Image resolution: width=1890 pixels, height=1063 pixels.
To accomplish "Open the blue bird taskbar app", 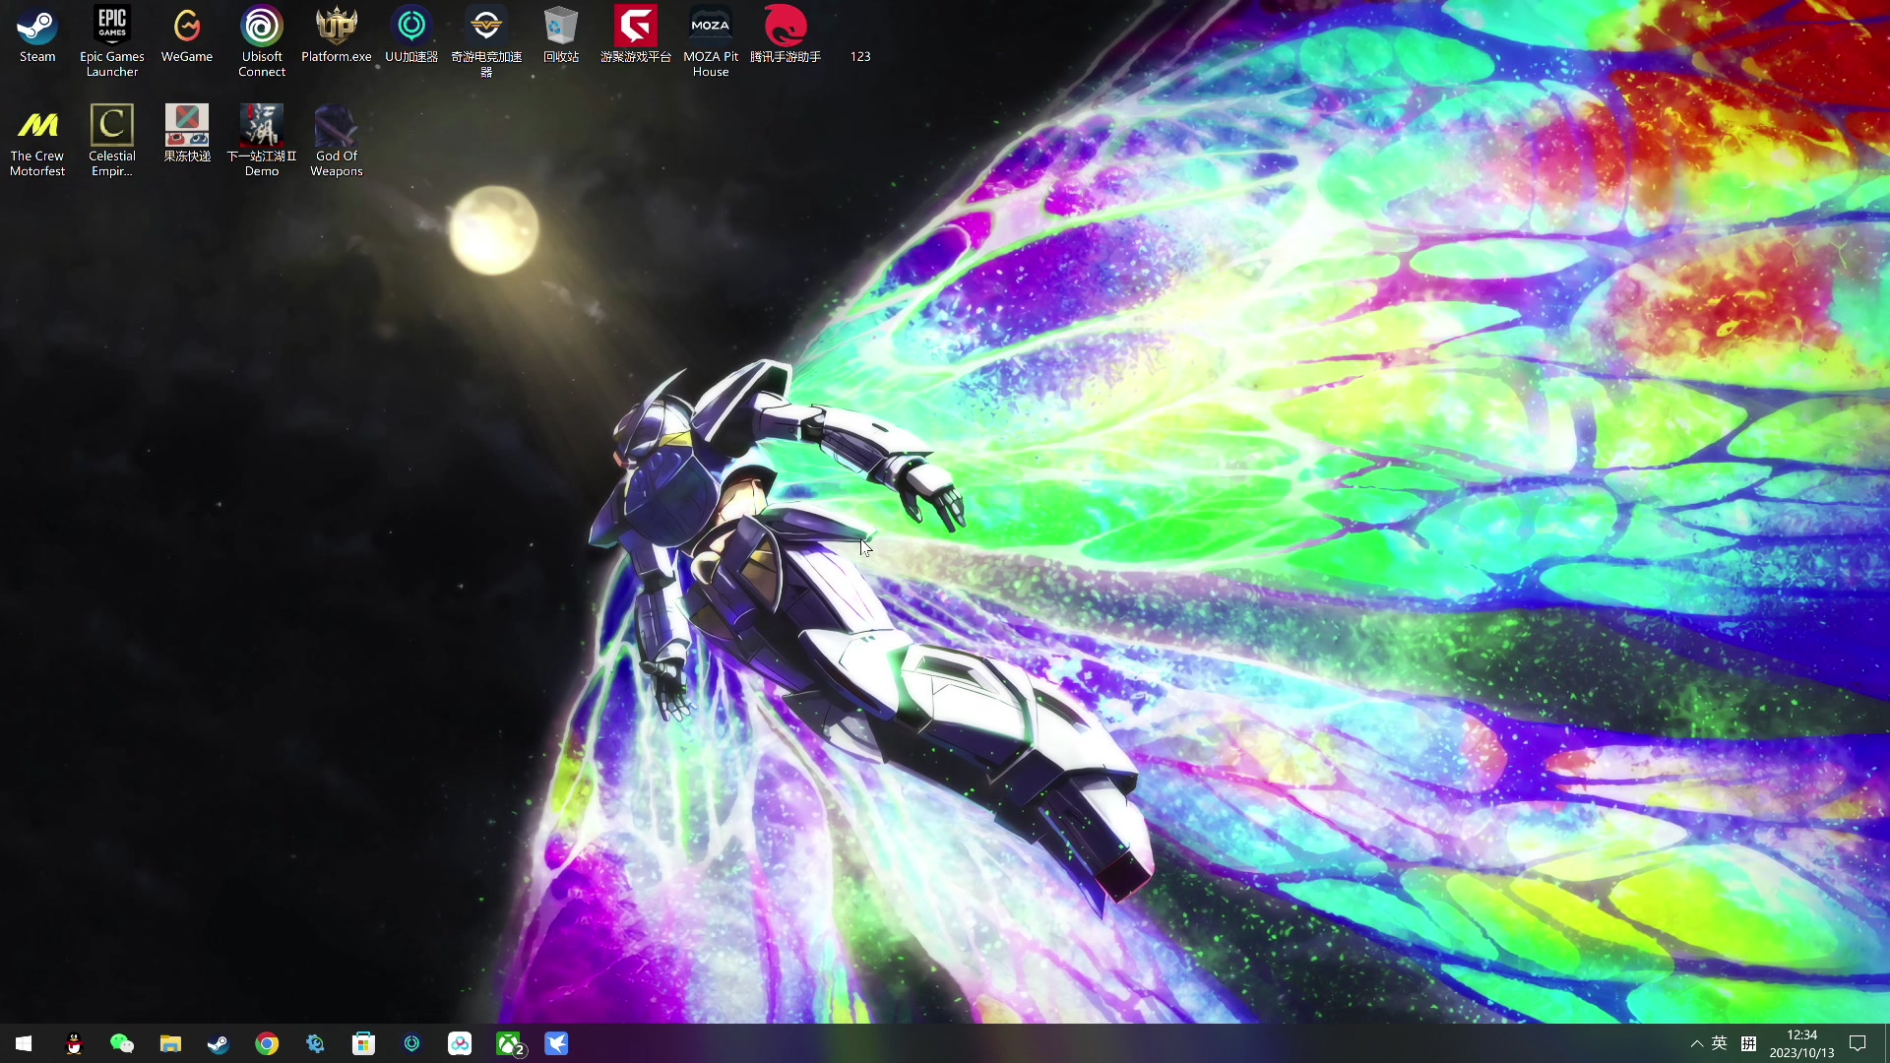I will point(556,1043).
